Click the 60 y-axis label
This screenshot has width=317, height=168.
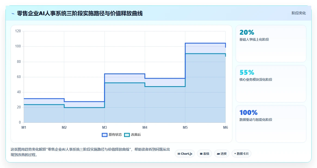[x=19, y=77]
